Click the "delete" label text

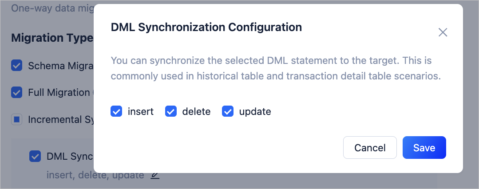coord(196,112)
